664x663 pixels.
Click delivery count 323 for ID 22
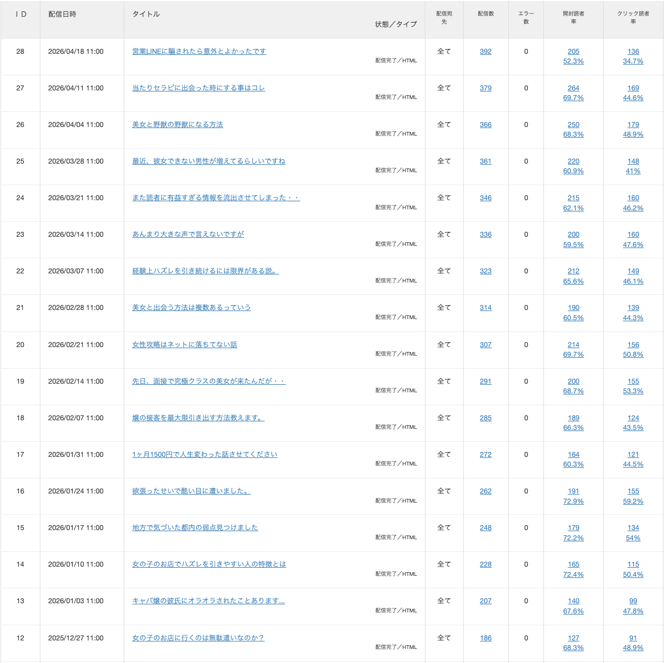point(485,271)
